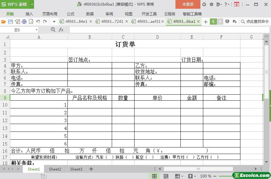The width and height of the screenshot is (271, 179).
Task: Click the 100 % zoom level
Action: (x=206, y=176)
